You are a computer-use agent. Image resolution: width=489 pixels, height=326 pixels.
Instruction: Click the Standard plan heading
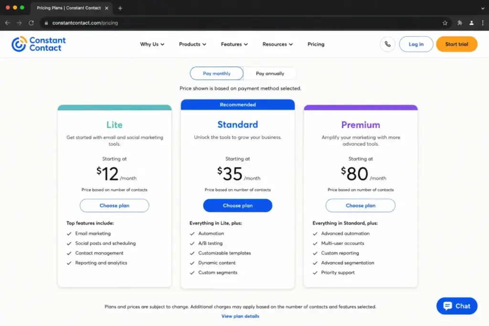[238, 125]
